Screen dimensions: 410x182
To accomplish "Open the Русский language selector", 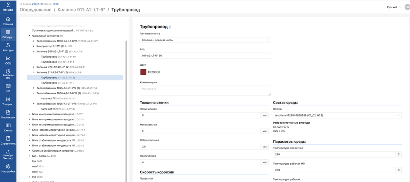I will pos(394,7).
